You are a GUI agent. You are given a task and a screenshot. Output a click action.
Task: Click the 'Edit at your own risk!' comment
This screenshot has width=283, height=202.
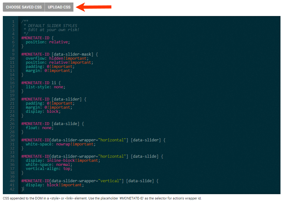pyautogui.click(x=53, y=30)
